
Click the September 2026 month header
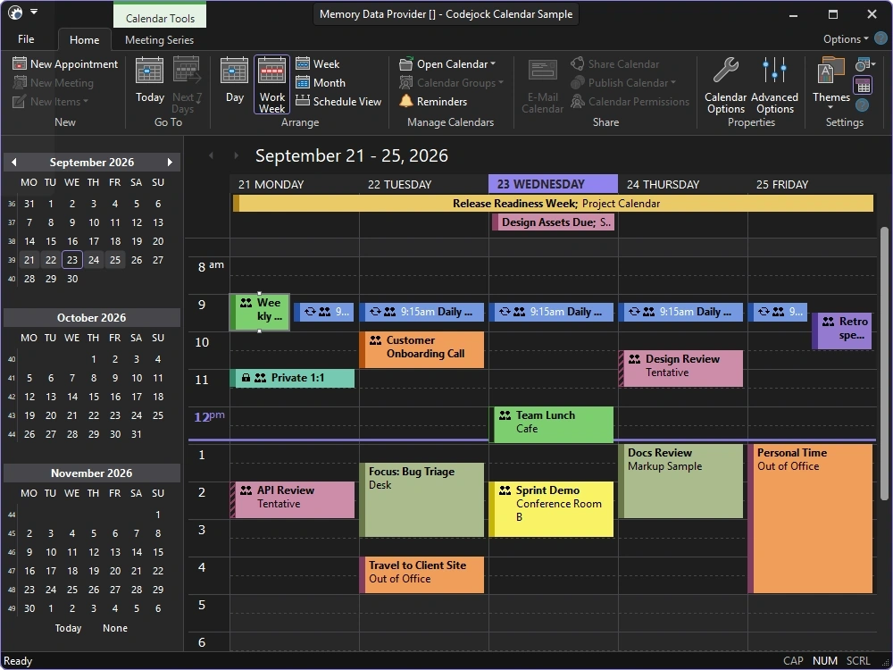pyautogui.click(x=92, y=163)
